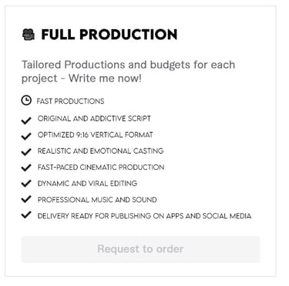The width and height of the screenshot is (289, 286).
Task: Click the FAST-PACED CINEMATIC PRODUCTION text
Action: (101, 168)
